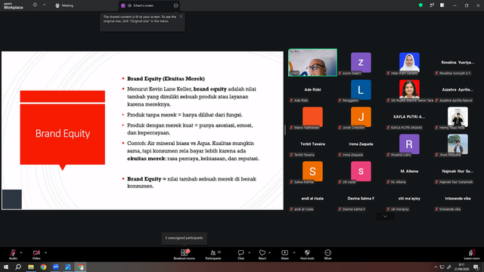This screenshot has height=272, width=484.
Task: Open the meeting information icon
Action: (36, 5)
